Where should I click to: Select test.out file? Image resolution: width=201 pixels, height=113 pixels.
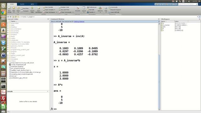[x=14, y=76]
